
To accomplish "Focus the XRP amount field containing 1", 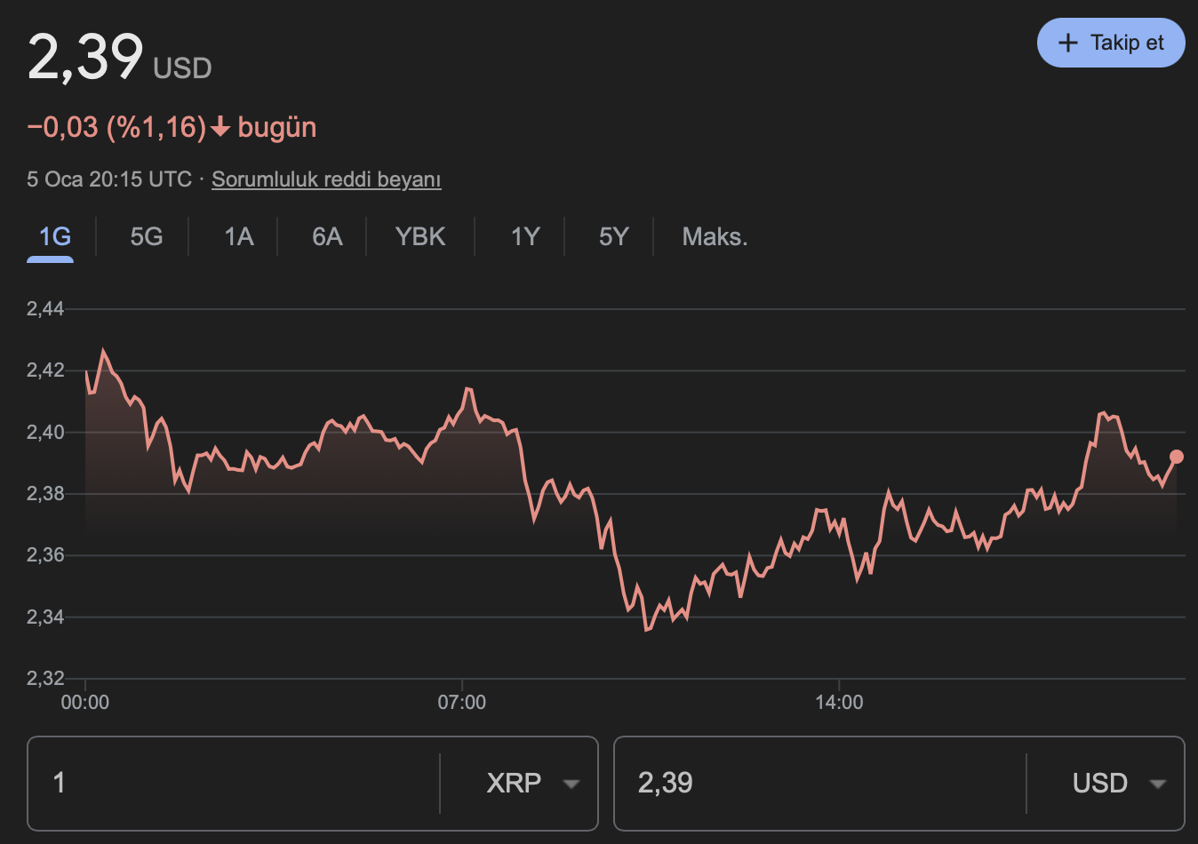I will [234, 783].
